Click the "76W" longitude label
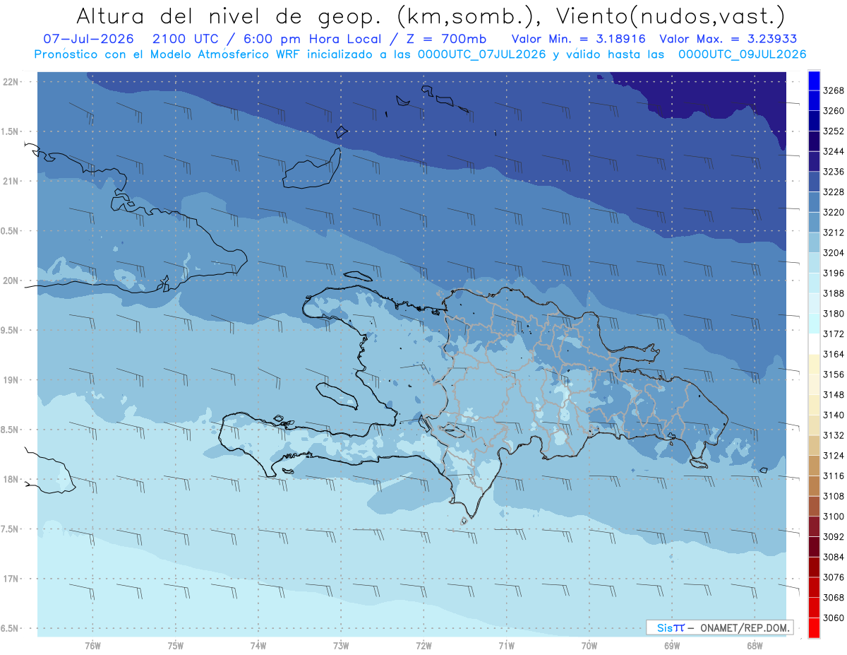This screenshot has width=847, height=655. [93, 645]
